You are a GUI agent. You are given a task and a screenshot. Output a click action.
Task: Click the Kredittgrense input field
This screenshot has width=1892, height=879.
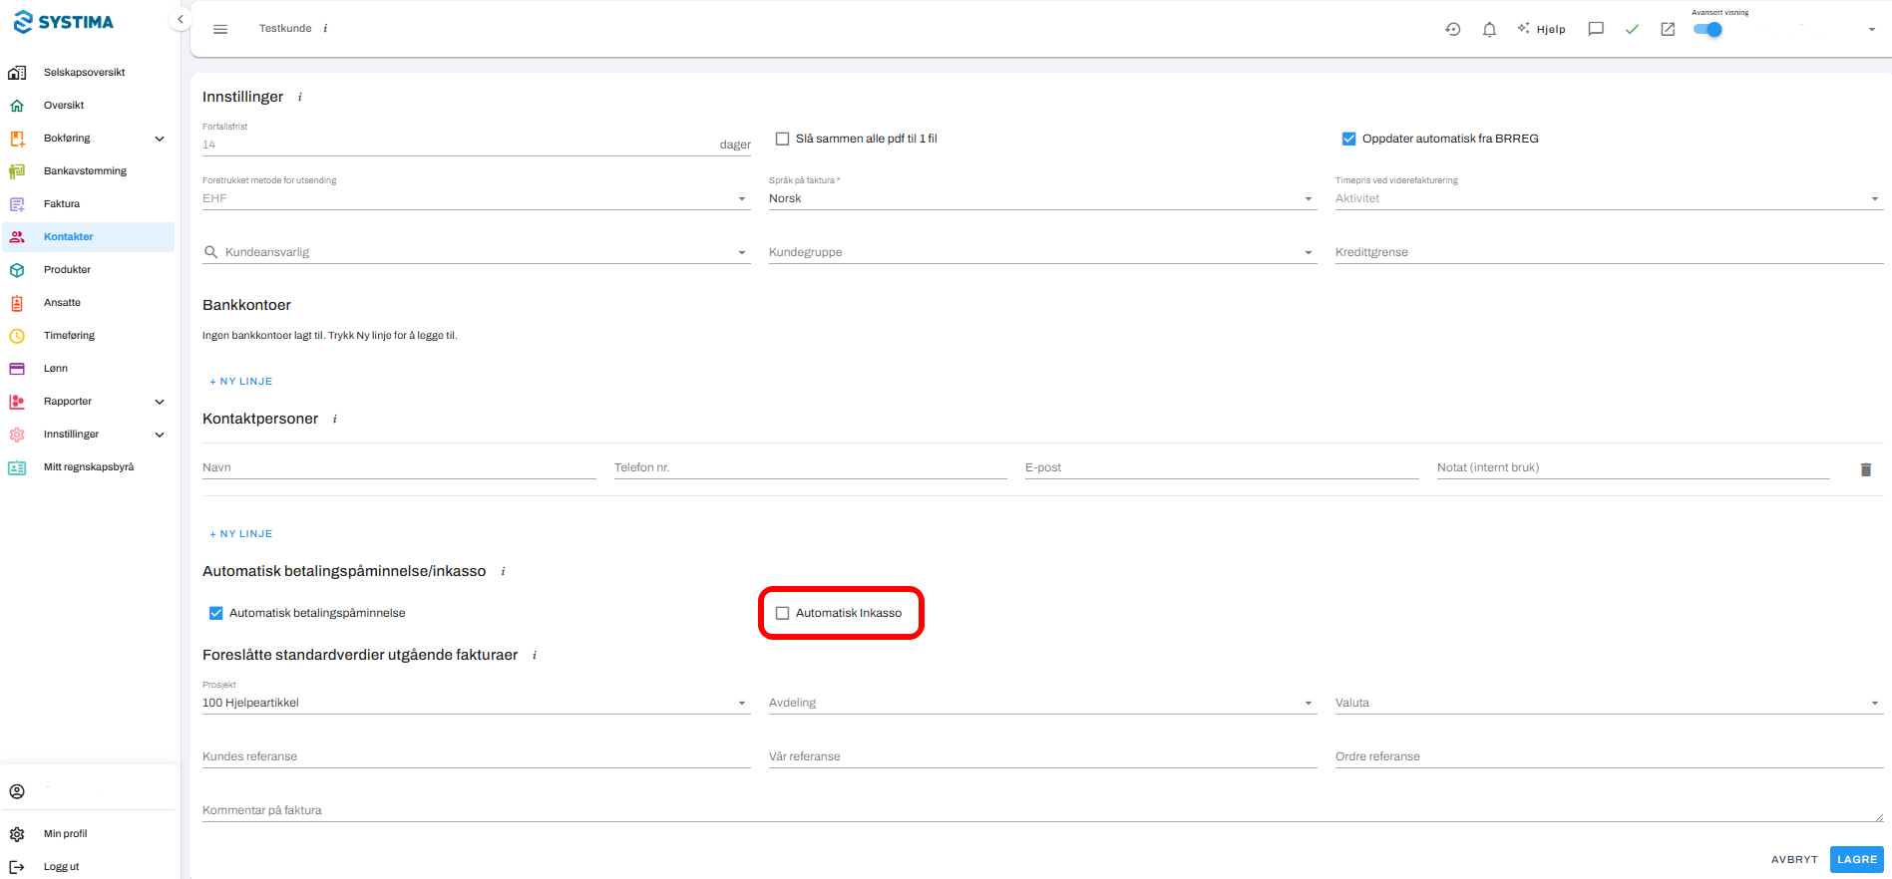1609,252
